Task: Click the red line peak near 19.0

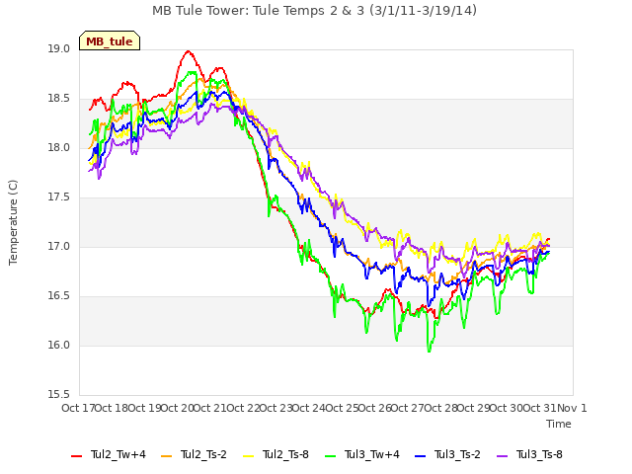Action: tap(188, 51)
